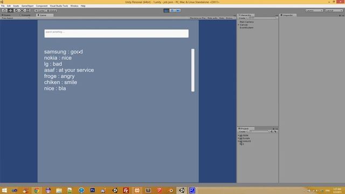This screenshot has width=345, height=194.
Task: Toggle Mute audio in Game view
Action: (212, 18)
